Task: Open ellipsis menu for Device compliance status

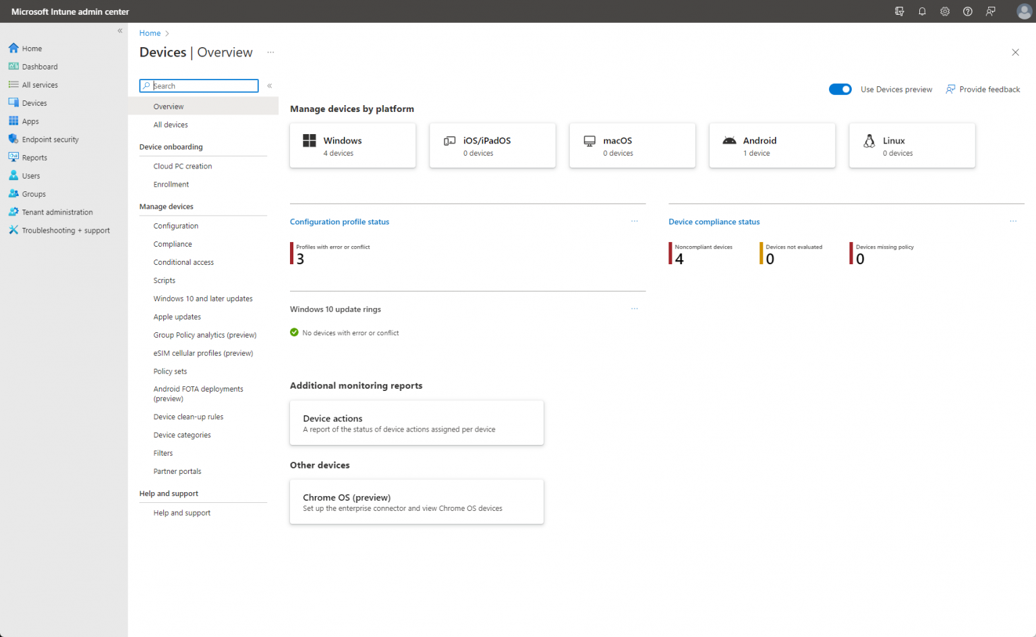Action: 1013,221
